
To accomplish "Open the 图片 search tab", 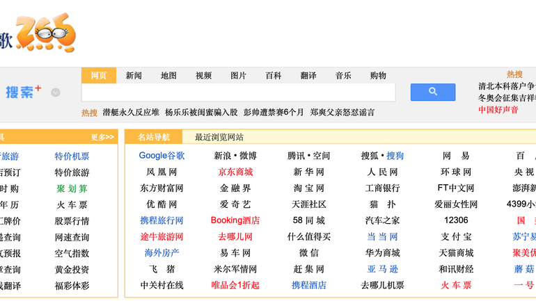I will (238, 76).
